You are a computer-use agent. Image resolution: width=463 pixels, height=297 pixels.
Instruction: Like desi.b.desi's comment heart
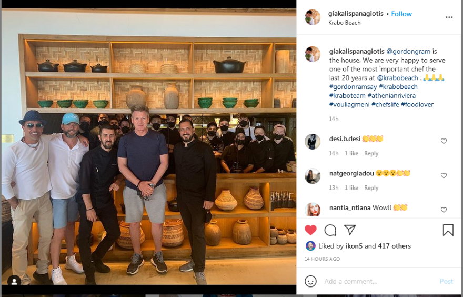coord(444,141)
